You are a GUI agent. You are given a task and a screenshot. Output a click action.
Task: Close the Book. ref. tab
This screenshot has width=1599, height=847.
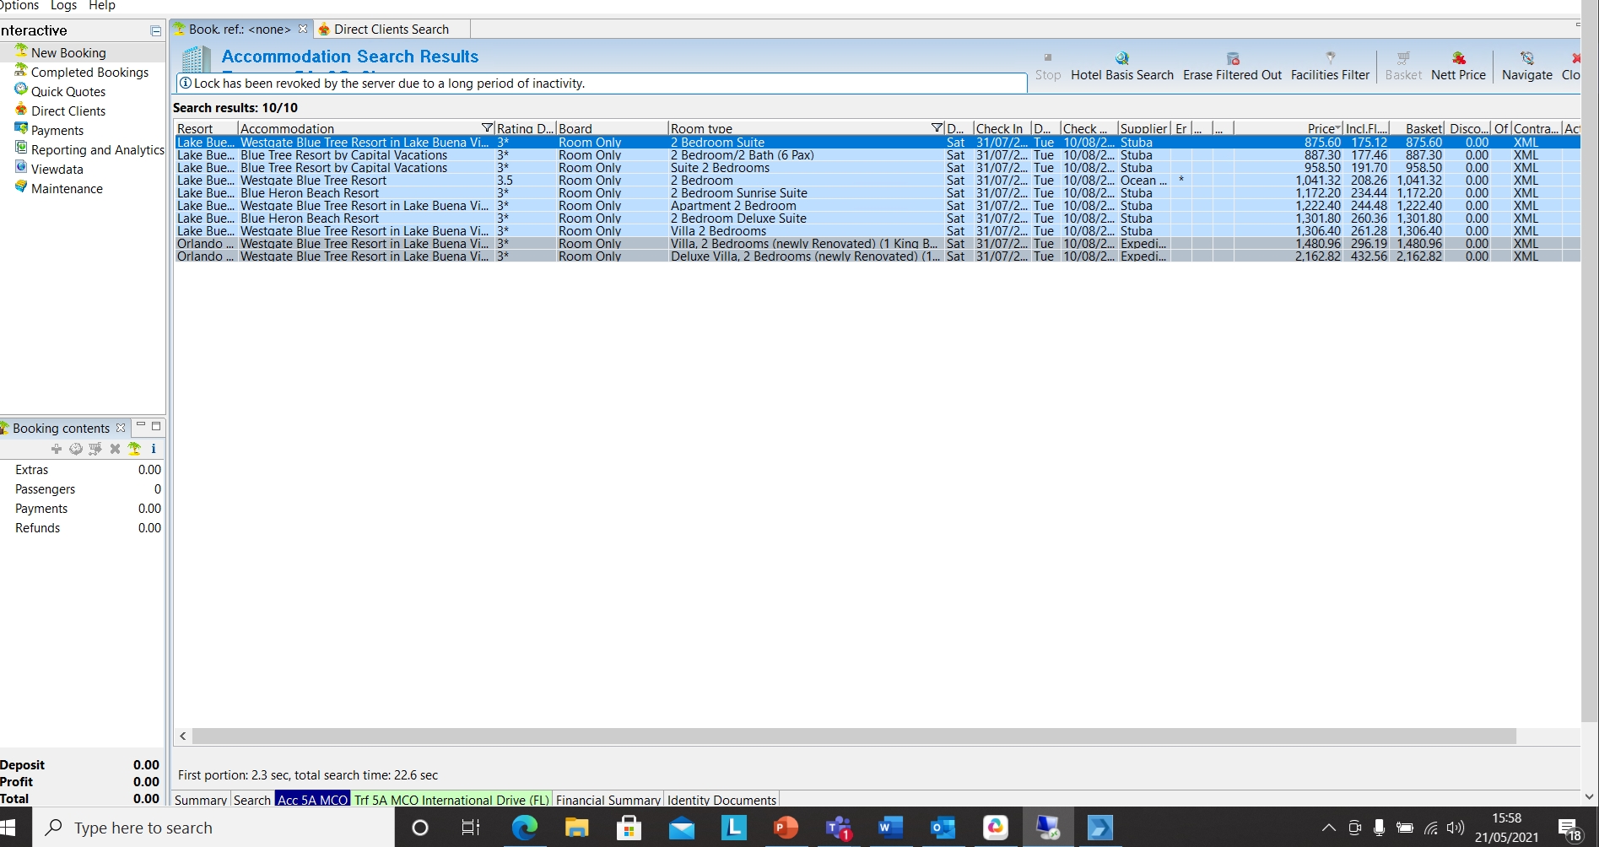click(303, 29)
